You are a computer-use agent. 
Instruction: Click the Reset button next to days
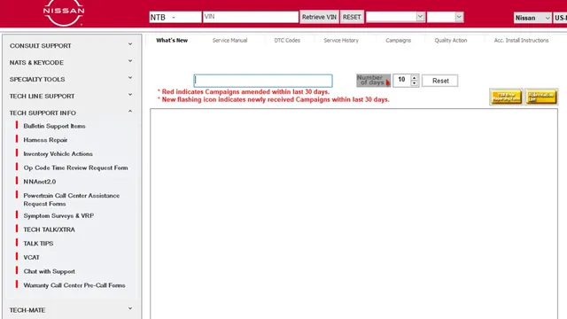440,81
